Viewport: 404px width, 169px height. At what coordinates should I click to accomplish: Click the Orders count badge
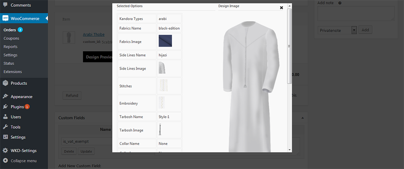[x=20, y=30]
